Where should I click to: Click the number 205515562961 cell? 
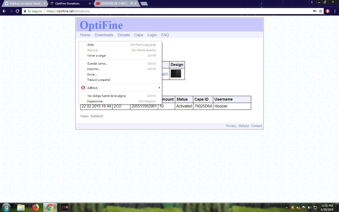[x=144, y=106]
